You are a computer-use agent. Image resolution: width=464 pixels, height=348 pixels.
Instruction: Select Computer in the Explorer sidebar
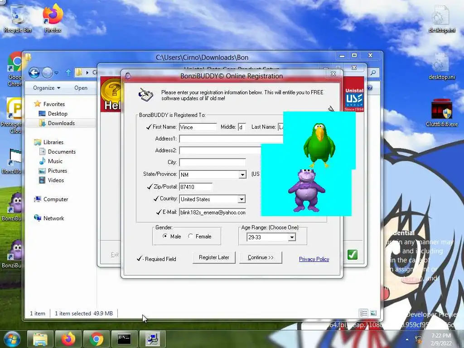[x=56, y=199]
